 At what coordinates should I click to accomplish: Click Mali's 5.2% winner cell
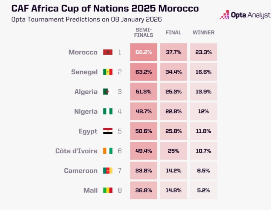(x=203, y=190)
